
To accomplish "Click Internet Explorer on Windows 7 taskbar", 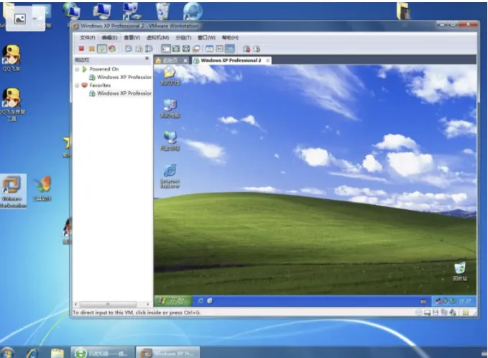I will tap(32, 353).
